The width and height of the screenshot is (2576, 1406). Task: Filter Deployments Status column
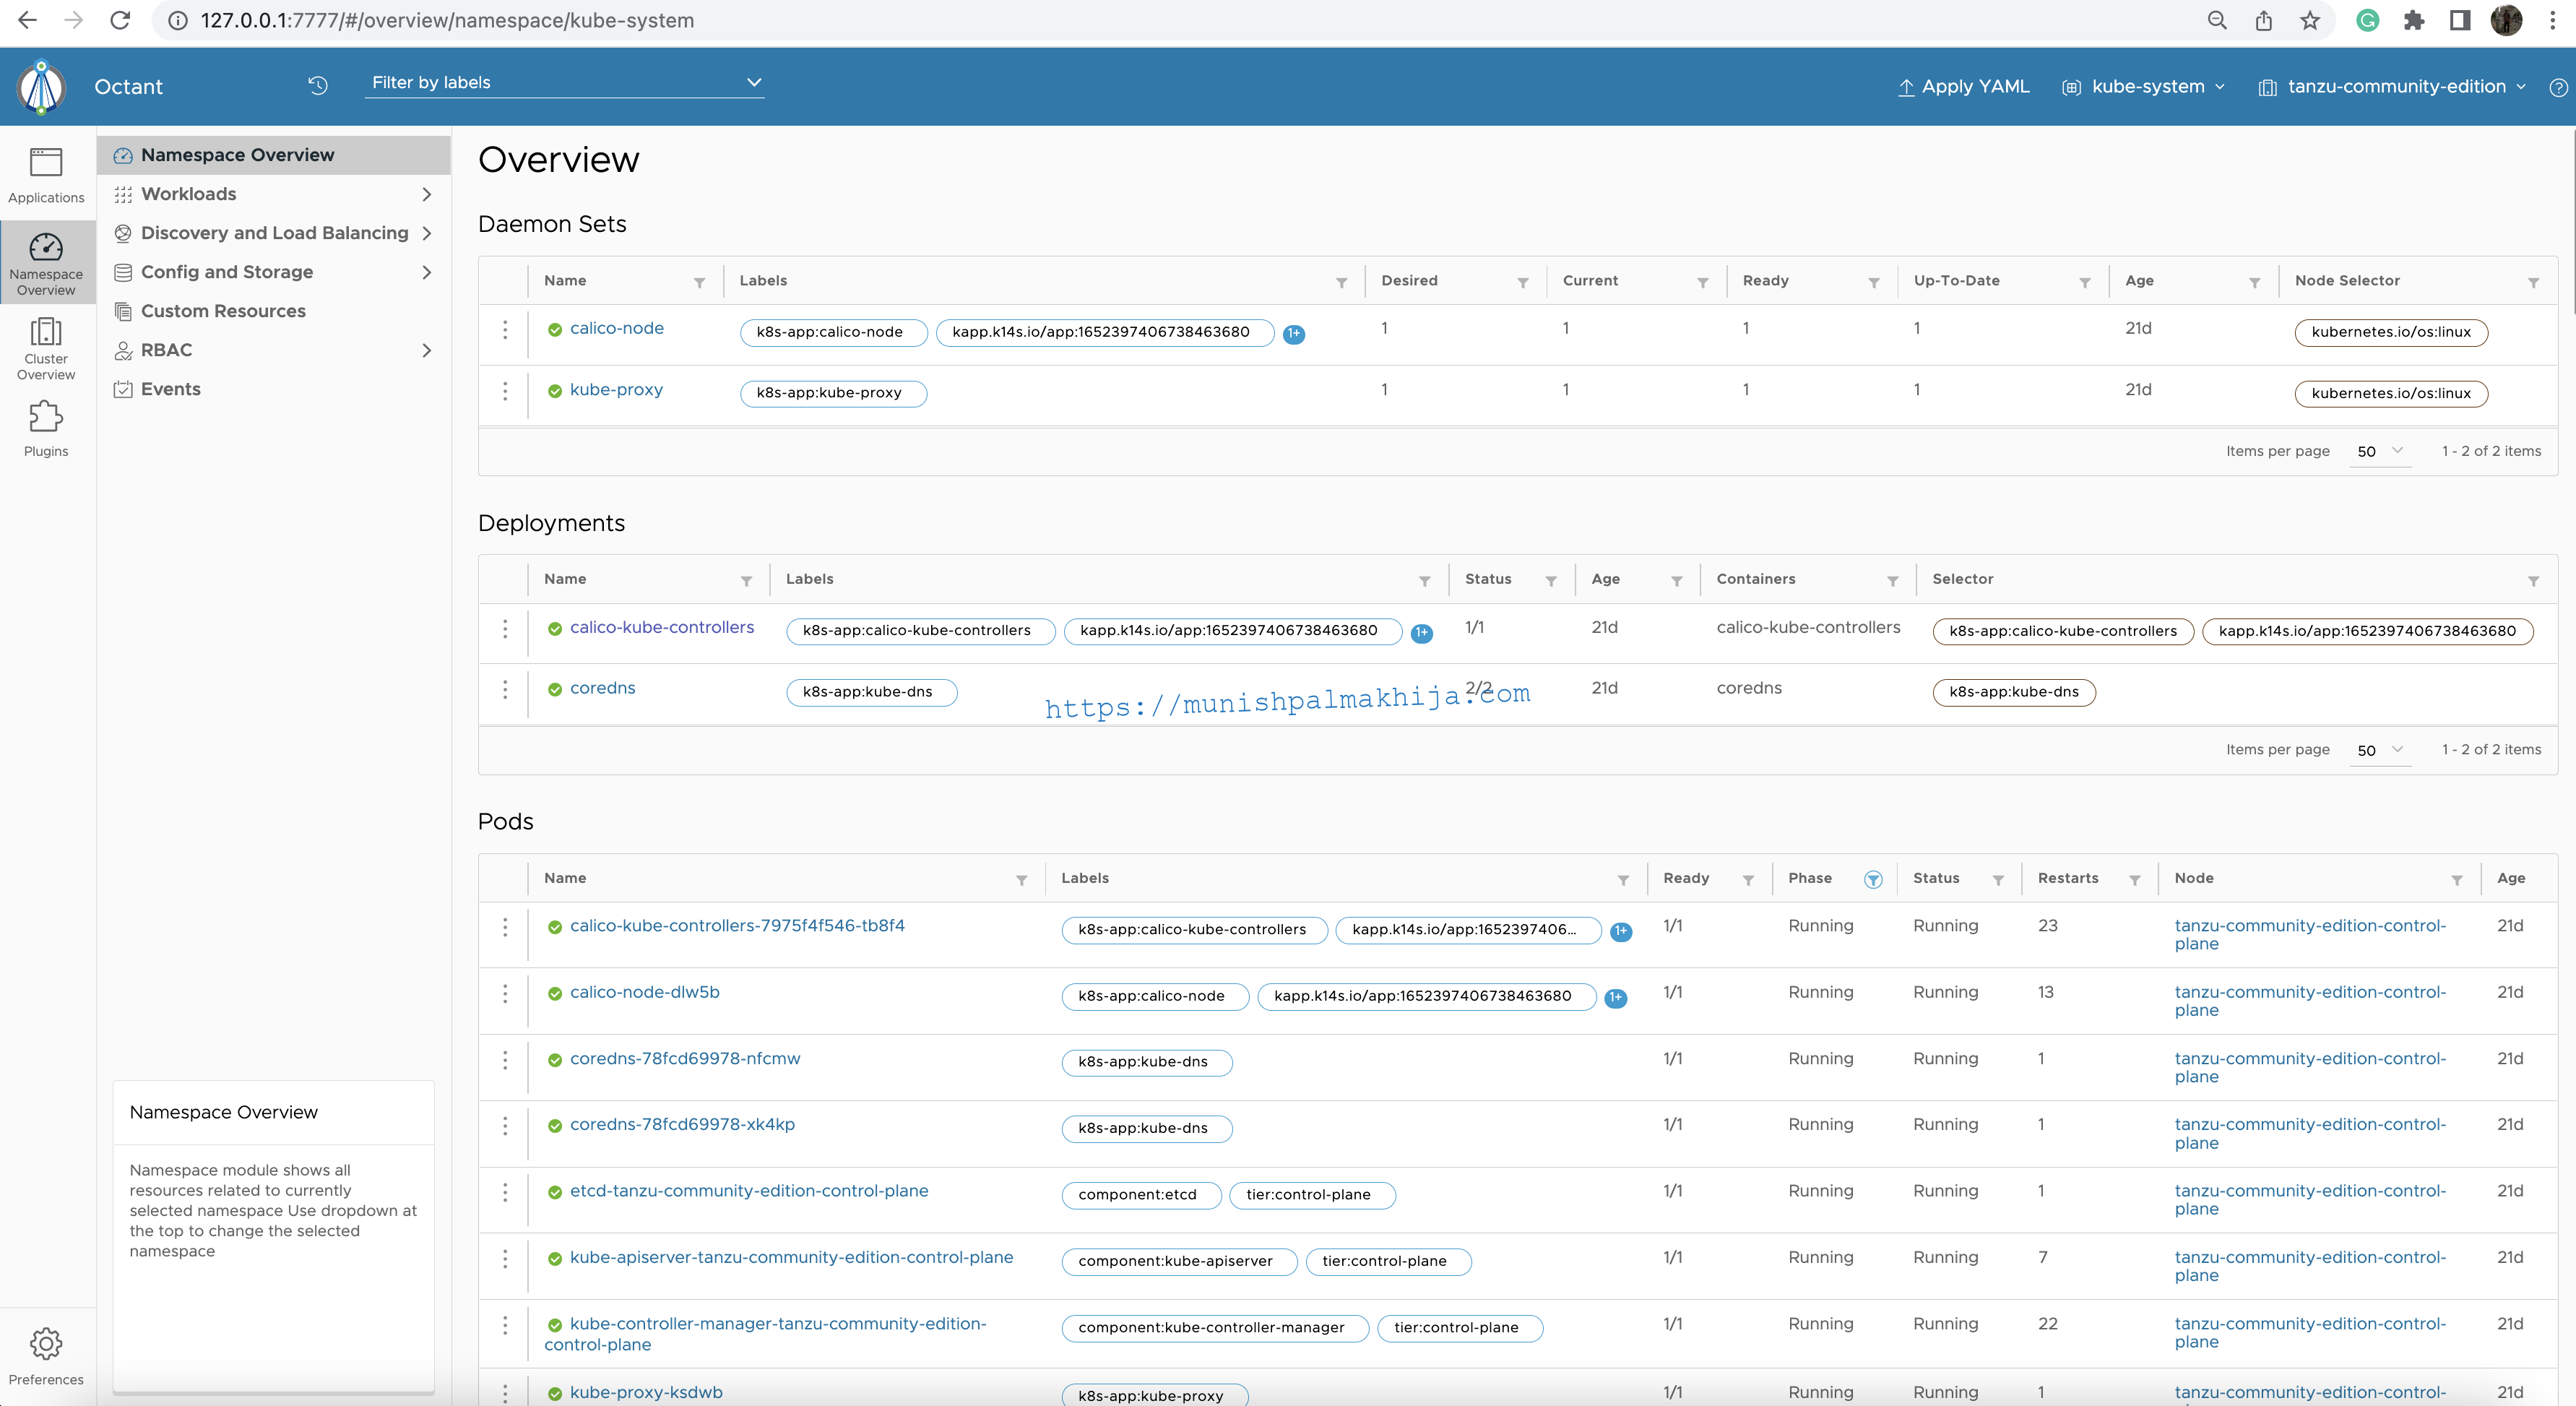pos(1551,580)
